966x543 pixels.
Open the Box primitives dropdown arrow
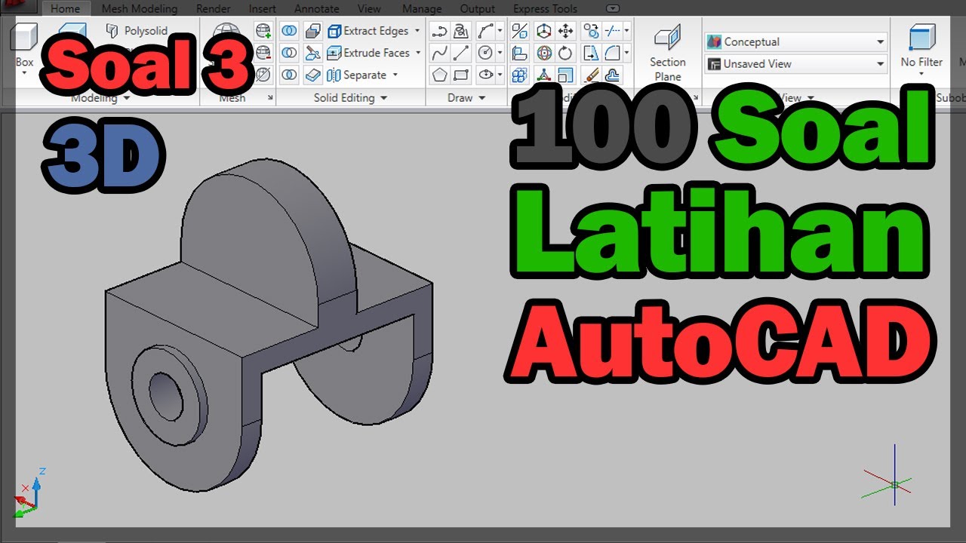(24, 73)
